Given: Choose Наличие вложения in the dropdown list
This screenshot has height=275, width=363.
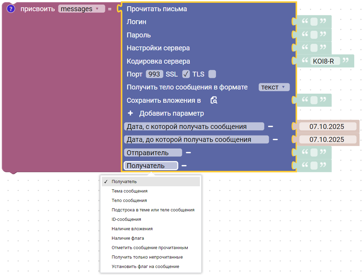Looking at the screenshot, I should tap(132, 229).
